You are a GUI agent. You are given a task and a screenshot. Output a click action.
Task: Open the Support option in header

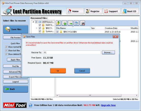pos(112,11)
